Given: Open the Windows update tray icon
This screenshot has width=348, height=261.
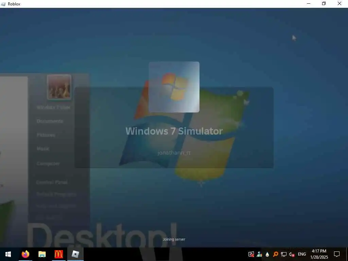Looking at the screenshot, I should click(x=251, y=254).
